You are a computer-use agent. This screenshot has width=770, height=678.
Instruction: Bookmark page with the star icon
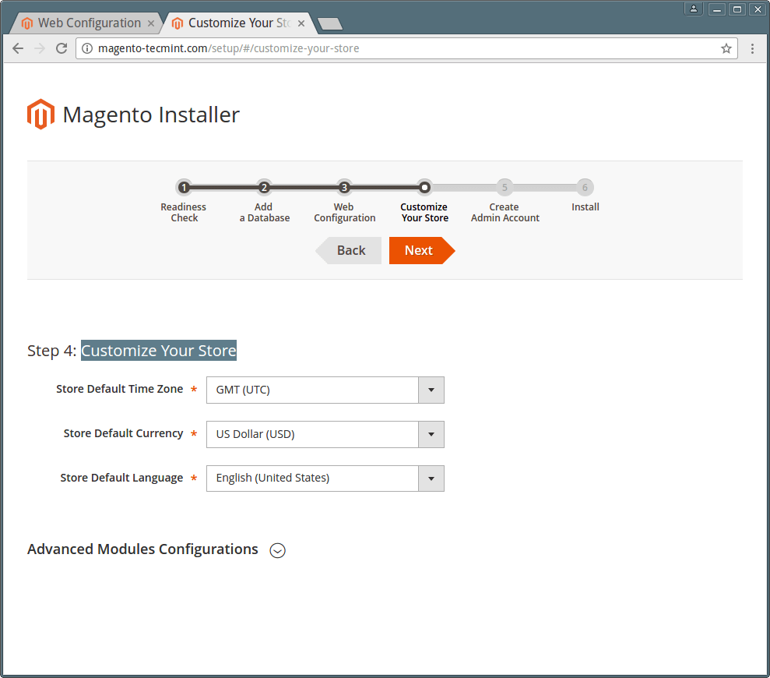tap(726, 48)
